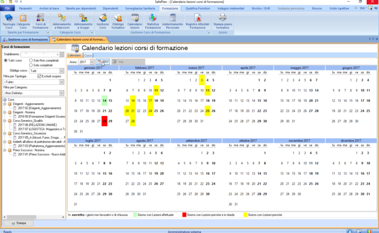Image resolution: width=379 pixels, height=233 pixels.
Task: Open the Stabilimento dropdown
Action: click(x=62, y=54)
